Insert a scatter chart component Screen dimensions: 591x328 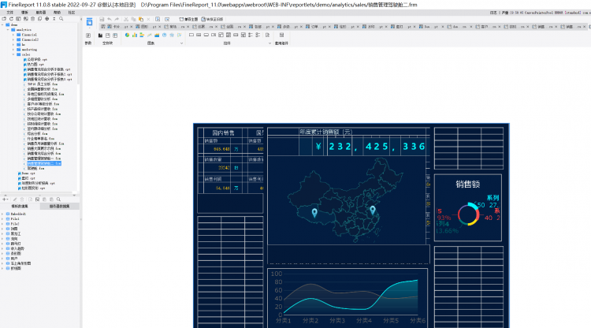tap(179, 35)
